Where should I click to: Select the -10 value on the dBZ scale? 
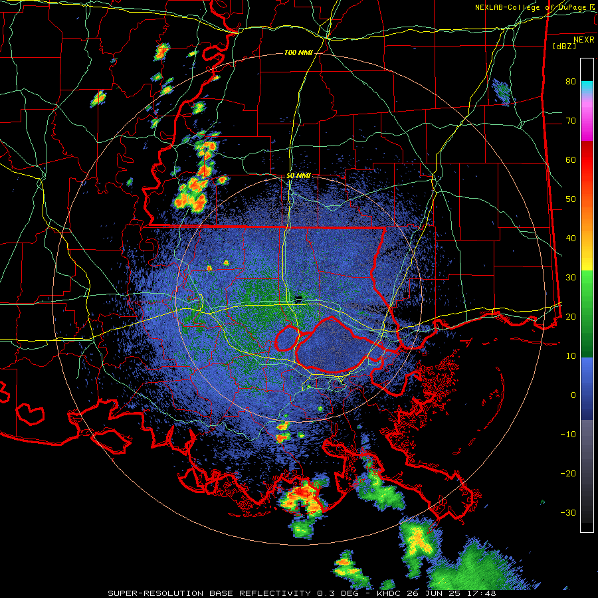point(568,435)
